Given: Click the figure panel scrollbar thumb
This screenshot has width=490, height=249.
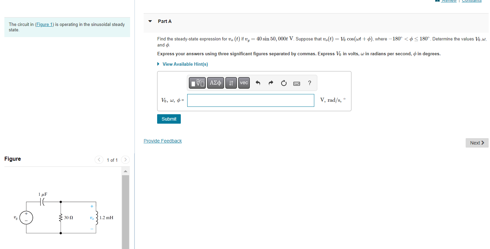Looking at the screenshot, I should point(125,212).
